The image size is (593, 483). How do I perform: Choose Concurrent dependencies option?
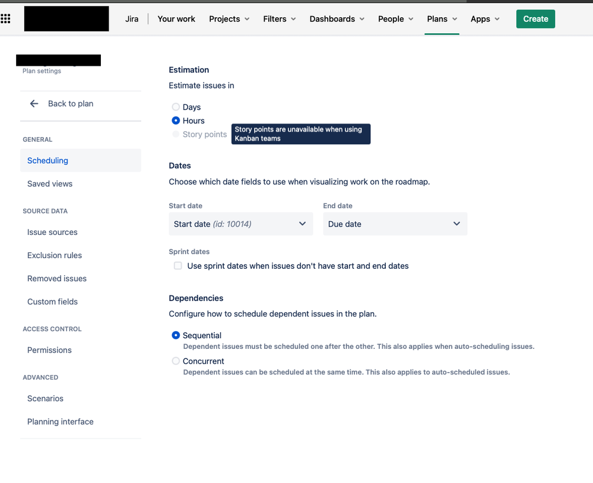coord(176,361)
